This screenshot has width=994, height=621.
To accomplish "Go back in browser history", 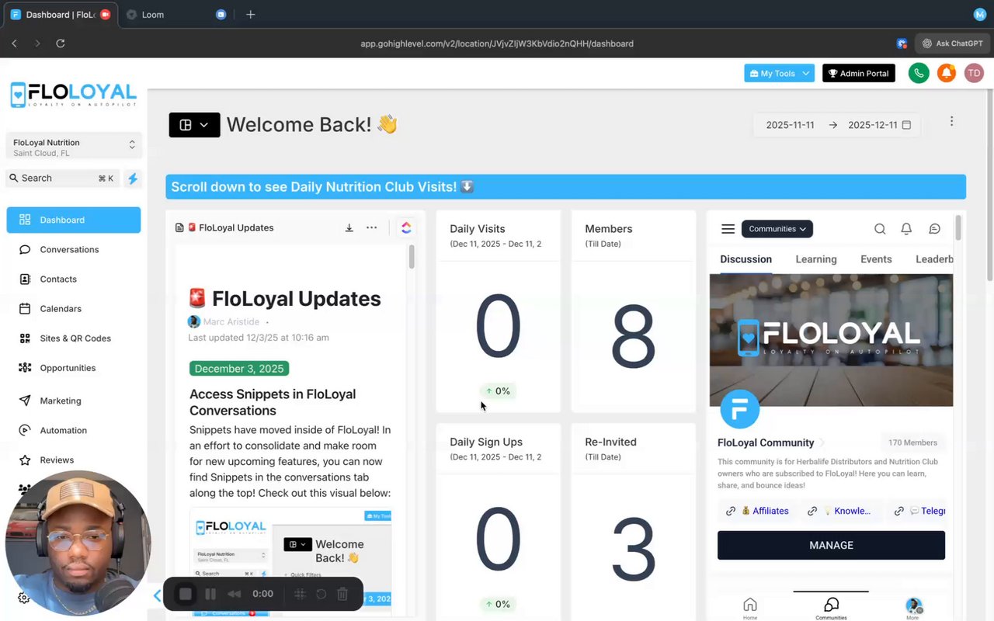I will pyautogui.click(x=14, y=43).
